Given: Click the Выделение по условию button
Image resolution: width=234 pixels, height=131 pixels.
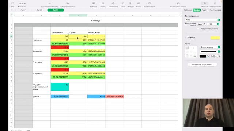Looking at the screenshot, I should click(x=202, y=65).
